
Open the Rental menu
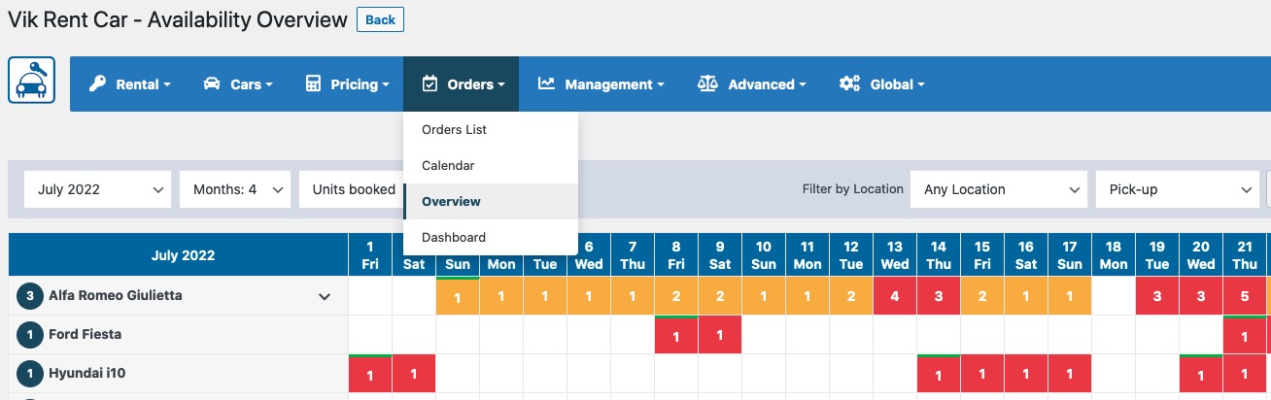coord(130,84)
